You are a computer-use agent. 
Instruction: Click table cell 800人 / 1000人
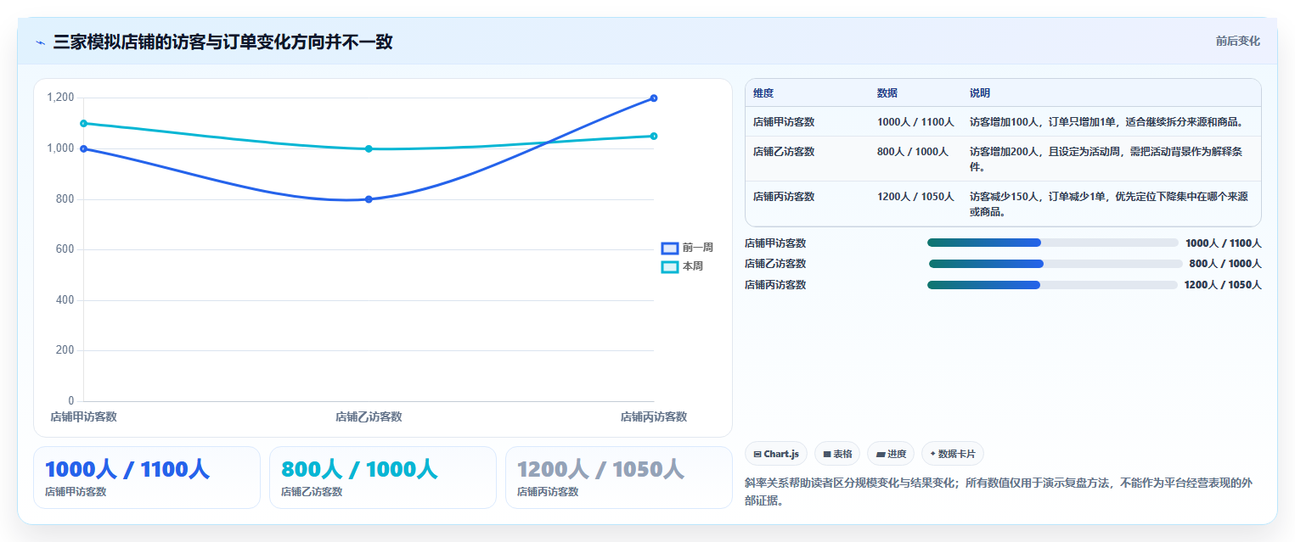913,152
